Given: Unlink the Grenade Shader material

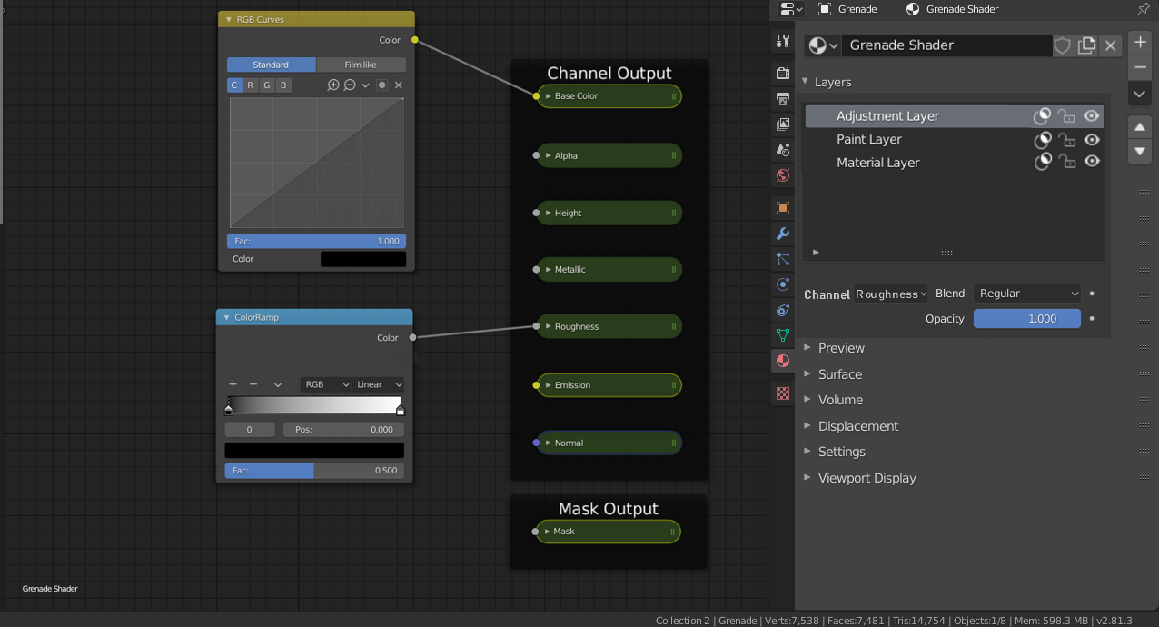Looking at the screenshot, I should click(x=1110, y=45).
